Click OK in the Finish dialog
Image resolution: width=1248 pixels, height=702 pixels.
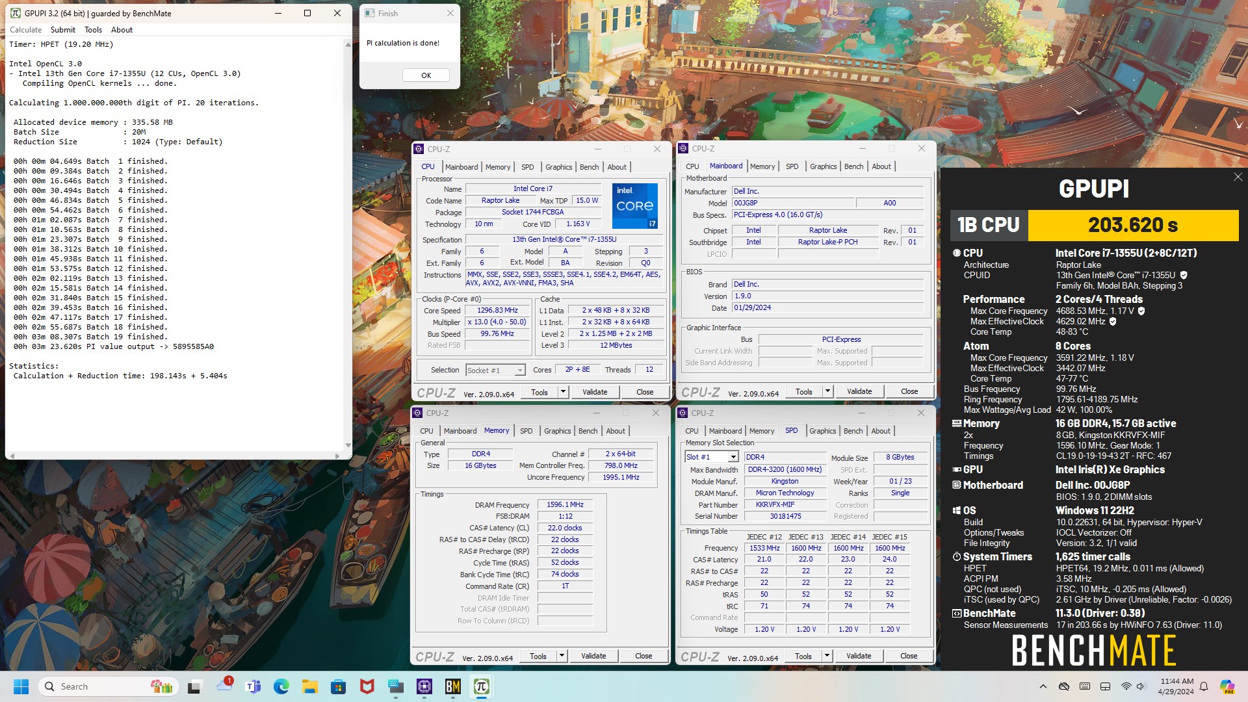426,75
